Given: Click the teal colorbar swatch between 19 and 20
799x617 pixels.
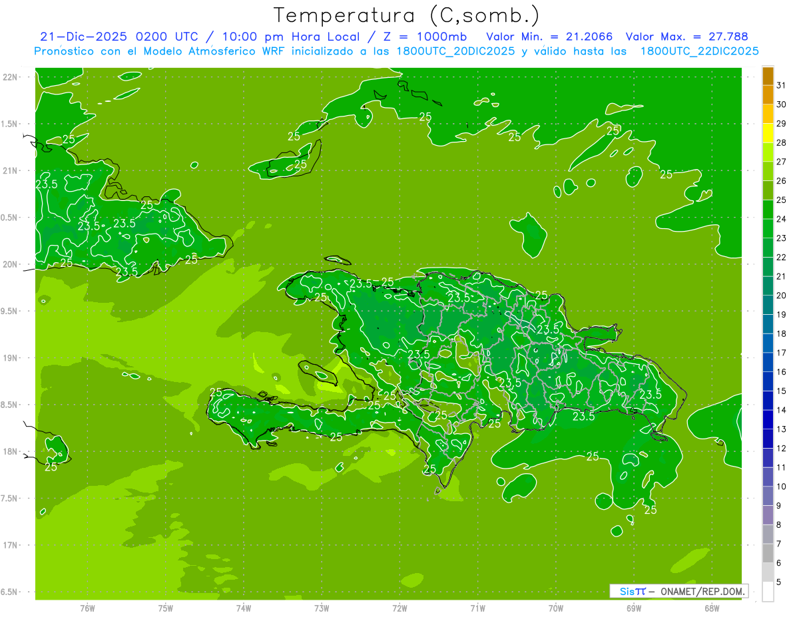Looking at the screenshot, I should click(768, 306).
